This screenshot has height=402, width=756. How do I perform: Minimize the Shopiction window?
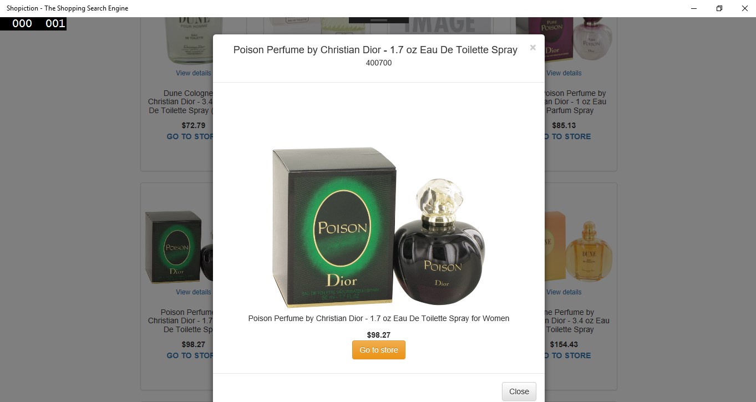[694, 8]
